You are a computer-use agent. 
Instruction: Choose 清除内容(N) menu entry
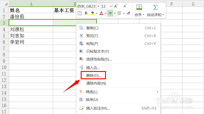click(x=118, y=84)
